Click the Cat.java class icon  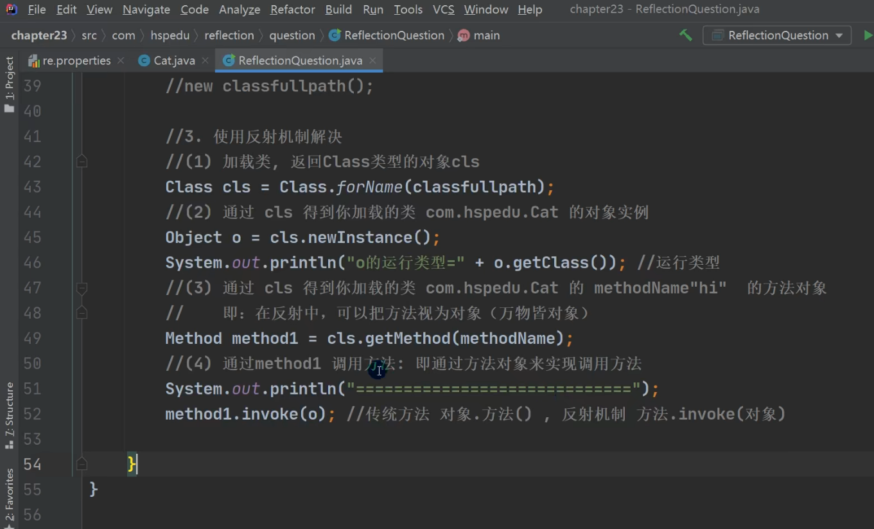coord(144,60)
